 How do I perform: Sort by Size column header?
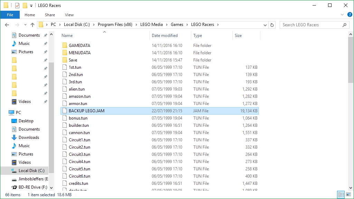(246, 36)
